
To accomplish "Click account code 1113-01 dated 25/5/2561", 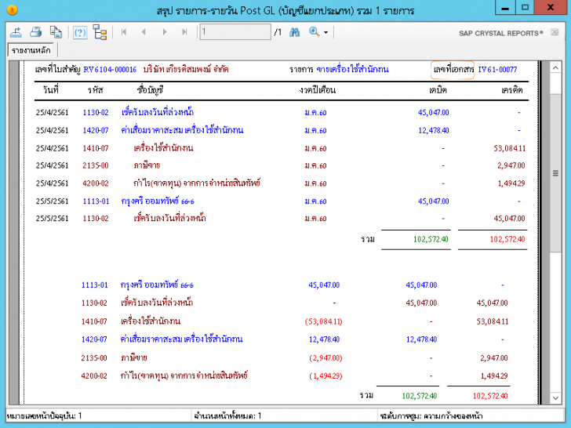I will pyautogui.click(x=96, y=201).
